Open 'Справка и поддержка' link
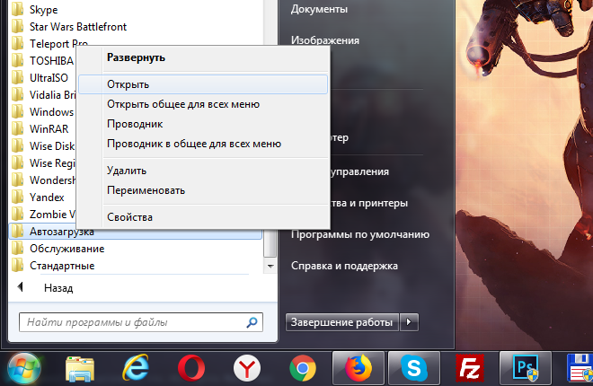 pyautogui.click(x=344, y=266)
